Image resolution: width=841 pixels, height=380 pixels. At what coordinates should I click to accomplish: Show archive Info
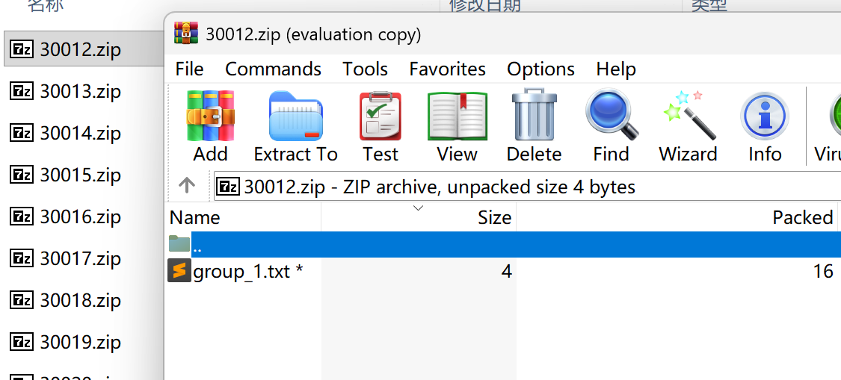pyautogui.click(x=765, y=116)
